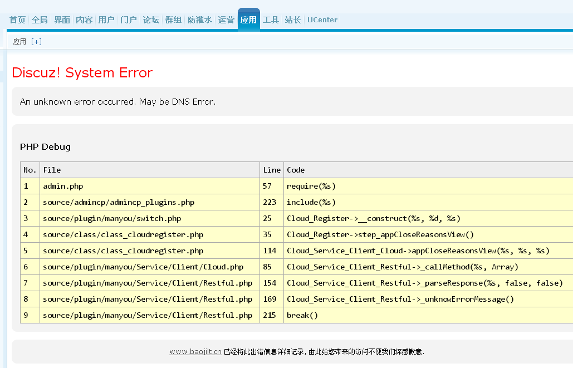The image size is (573, 368).
Task: Click the active 应用 tab
Action: (x=248, y=20)
